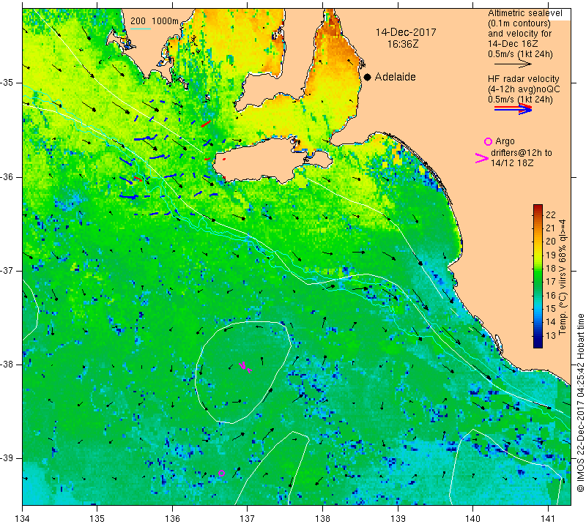Click the magenta Argo float circle near 39S
Screen dimensions: 586x527
pos(221,473)
